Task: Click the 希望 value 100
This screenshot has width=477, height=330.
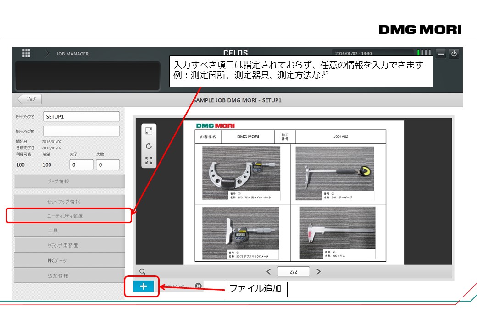Action: pyautogui.click(x=47, y=165)
